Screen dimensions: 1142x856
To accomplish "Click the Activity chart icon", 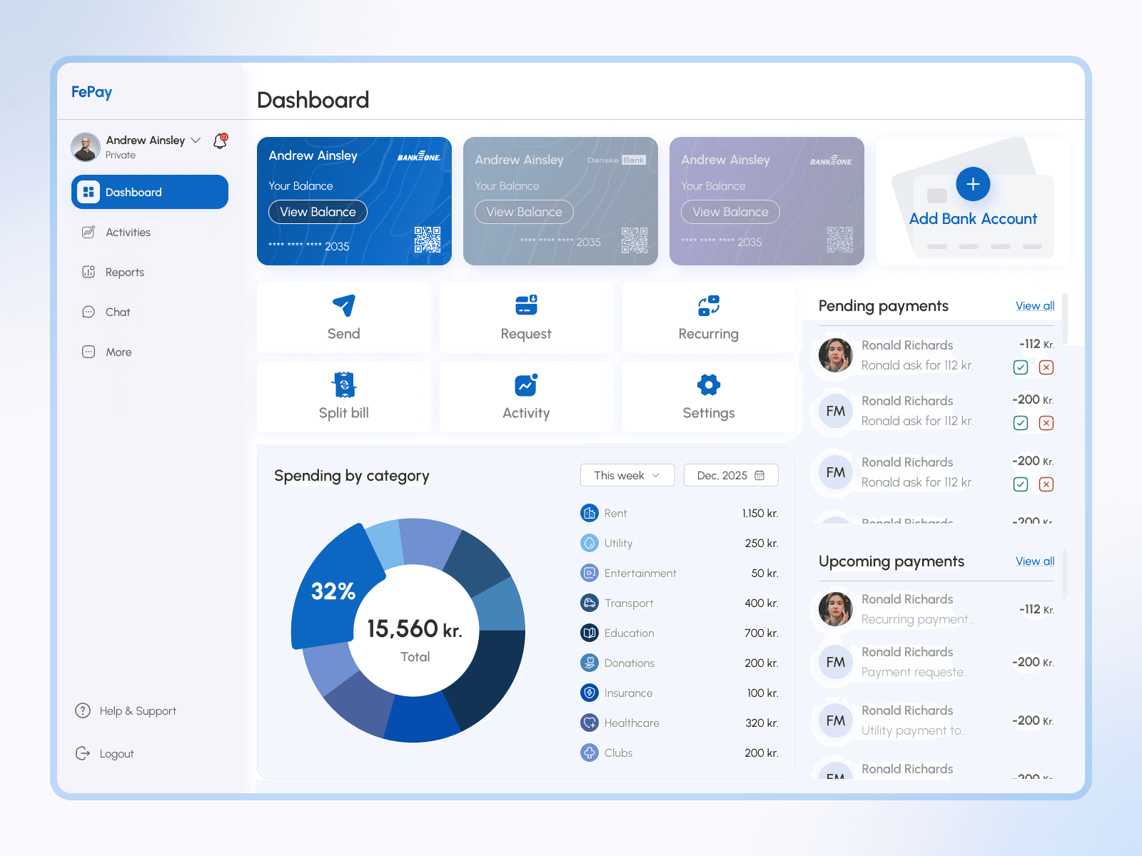I will (527, 385).
